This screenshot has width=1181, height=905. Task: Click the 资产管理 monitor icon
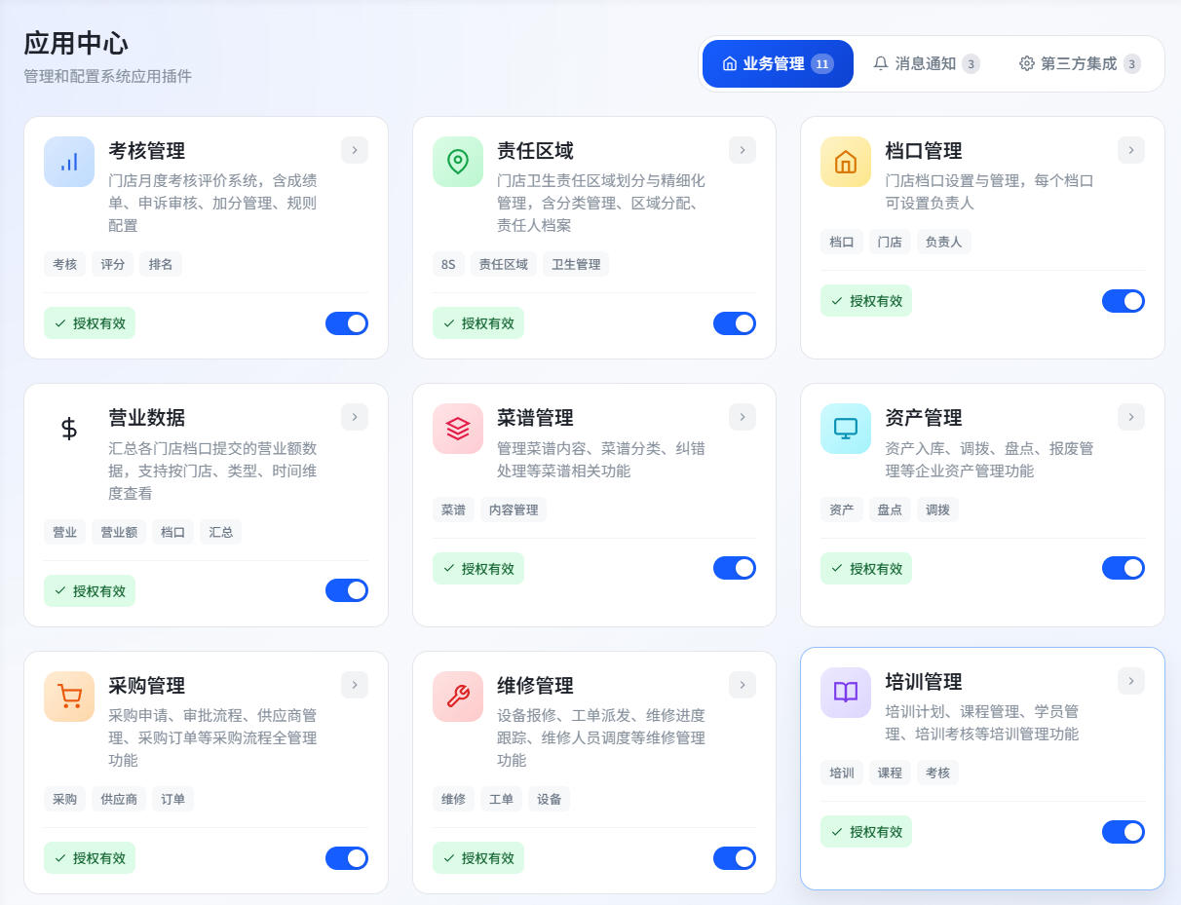click(x=845, y=427)
